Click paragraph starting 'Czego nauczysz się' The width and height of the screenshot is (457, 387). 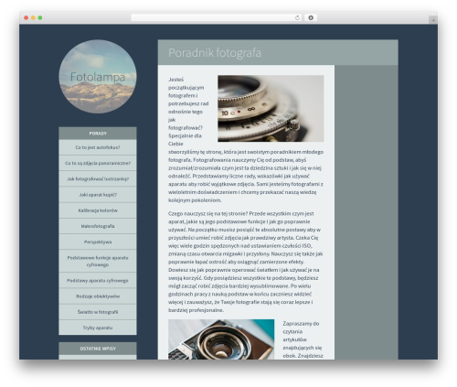(x=246, y=262)
